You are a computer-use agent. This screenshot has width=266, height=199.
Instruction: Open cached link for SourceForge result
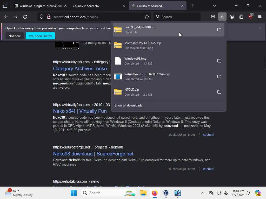point(208,169)
